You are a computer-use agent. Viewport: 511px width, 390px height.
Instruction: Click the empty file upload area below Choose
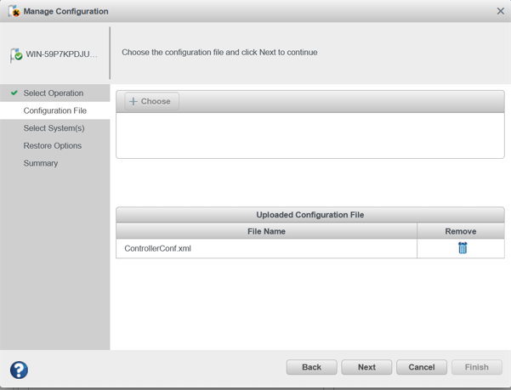pyautogui.click(x=309, y=134)
